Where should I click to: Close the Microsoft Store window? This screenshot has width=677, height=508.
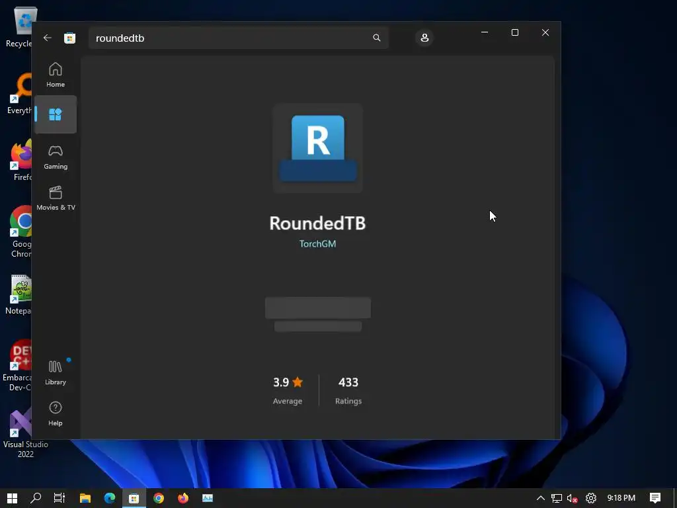coord(545,32)
